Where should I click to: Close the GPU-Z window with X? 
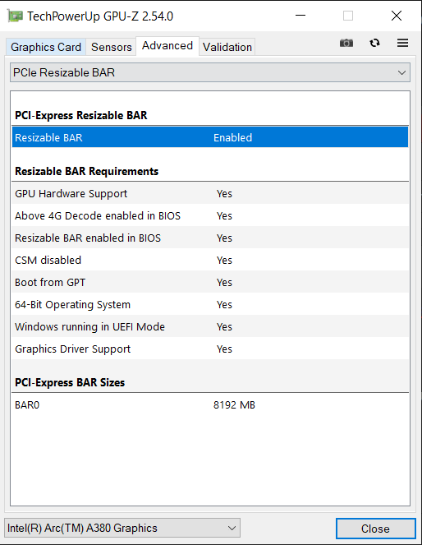pyautogui.click(x=396, y=16)
